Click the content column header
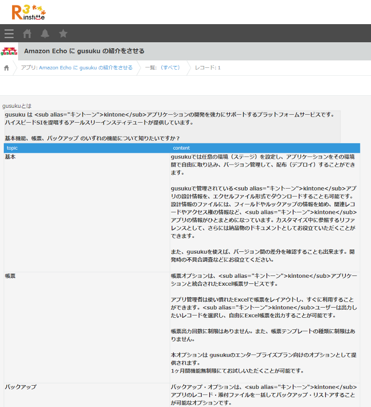Image resolution: width=371 pixels, height=407 pixels. [181, 148]
